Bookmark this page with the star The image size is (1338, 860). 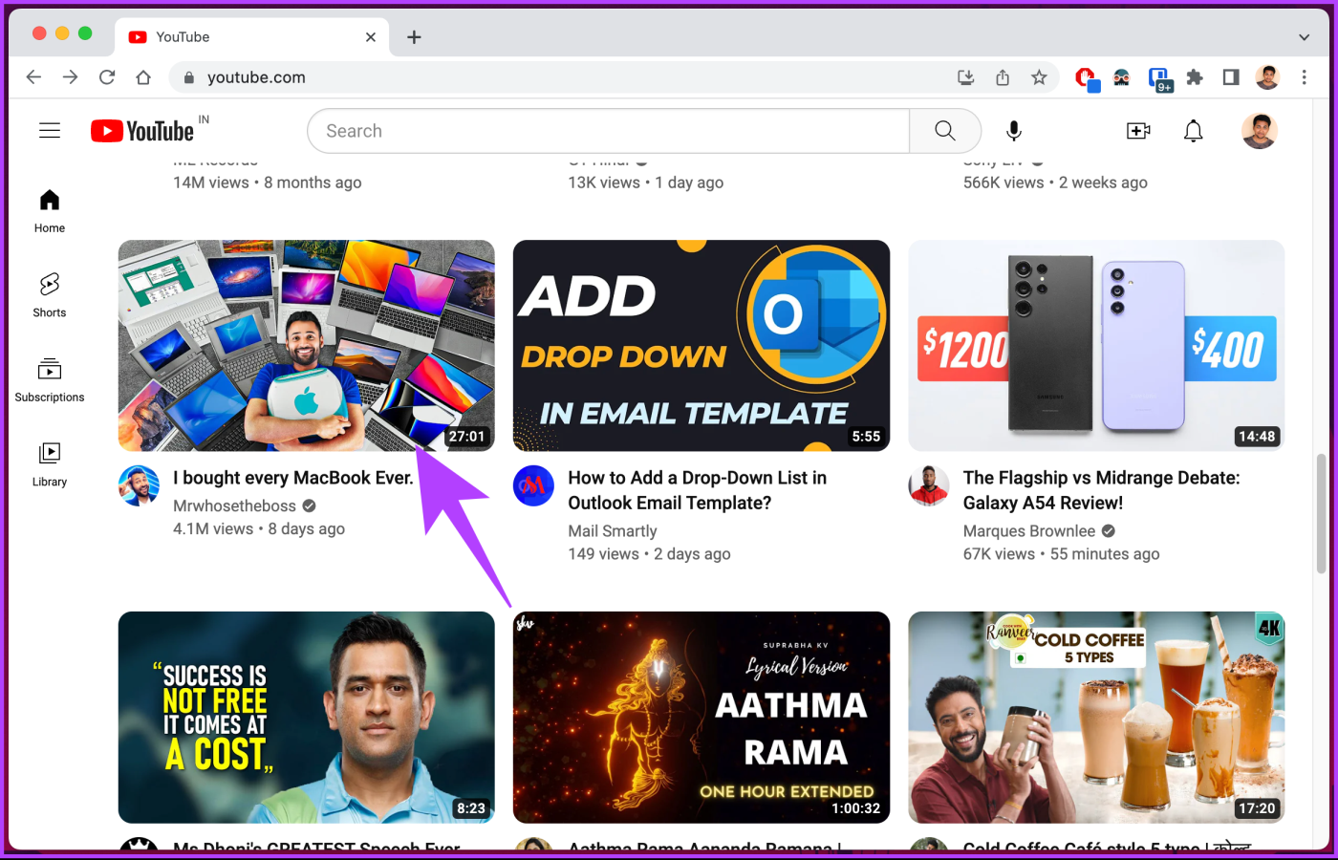[1039, 77]
